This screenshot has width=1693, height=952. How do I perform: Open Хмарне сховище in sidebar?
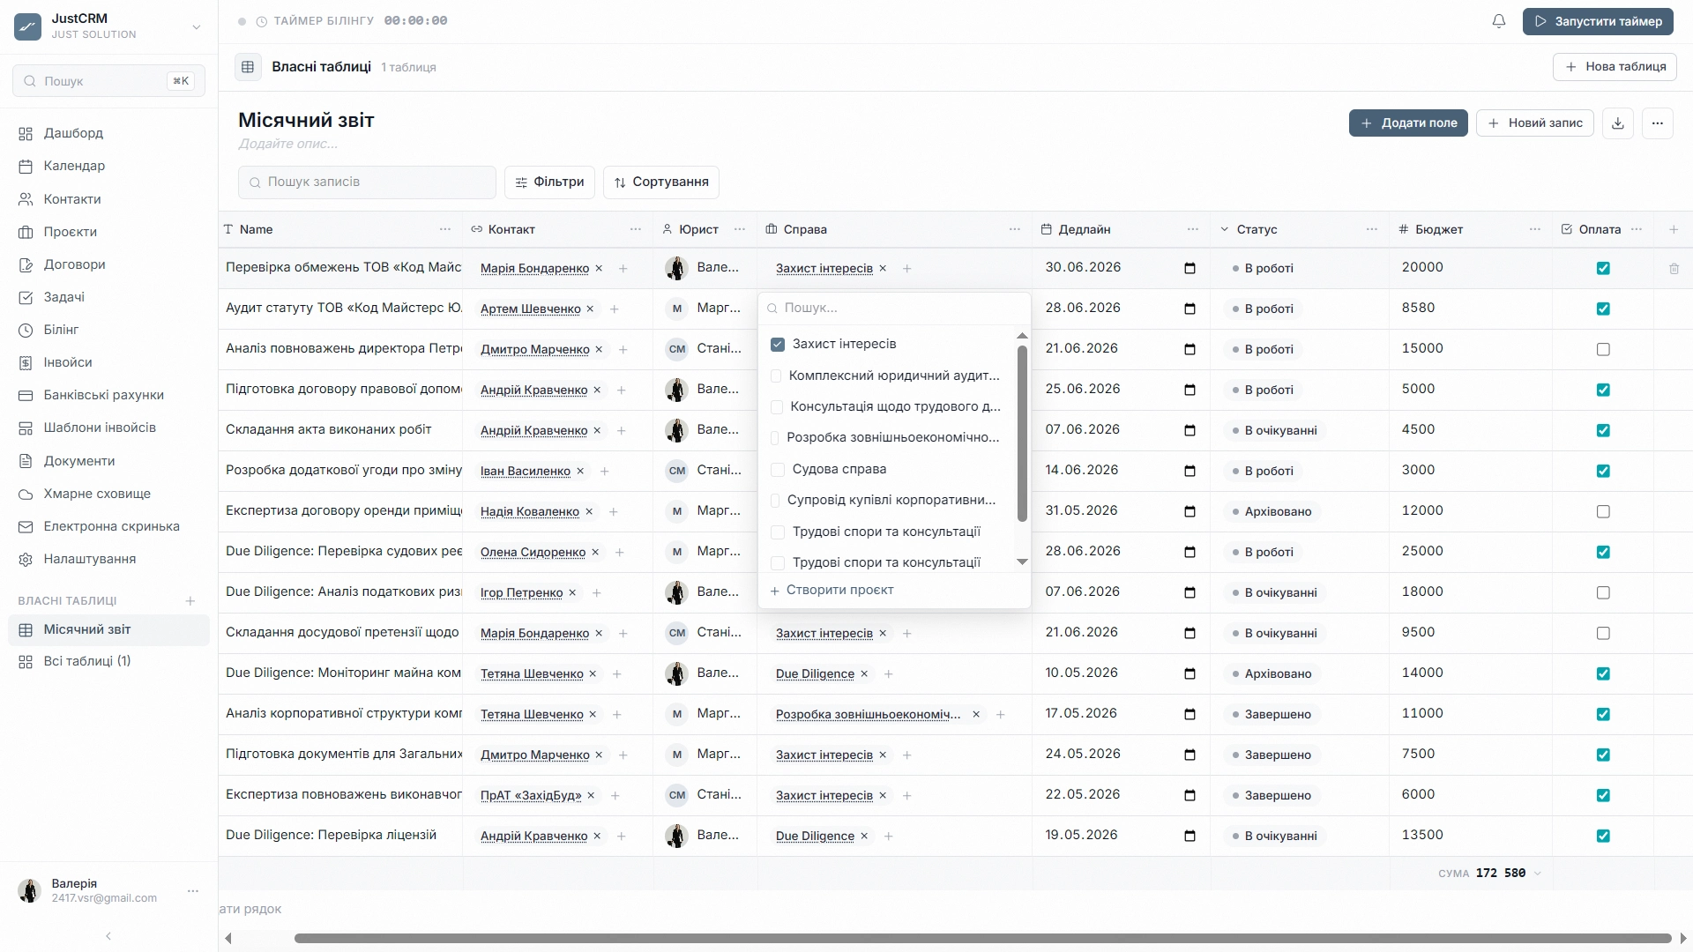click(x=108, y=494)
